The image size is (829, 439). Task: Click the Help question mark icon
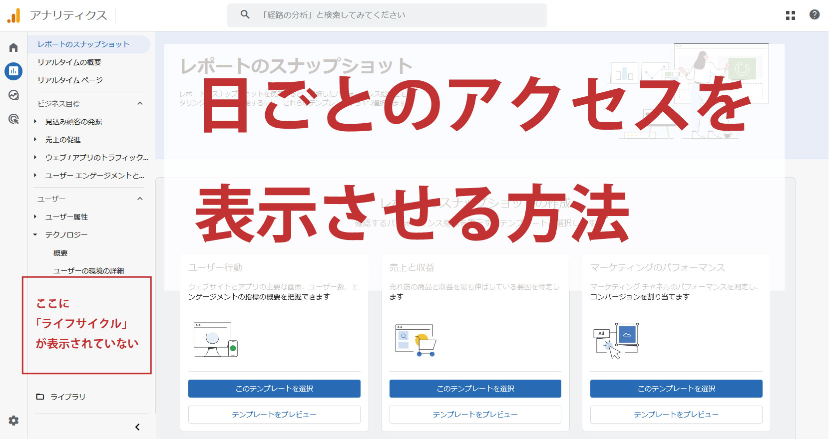click(814, 15)
